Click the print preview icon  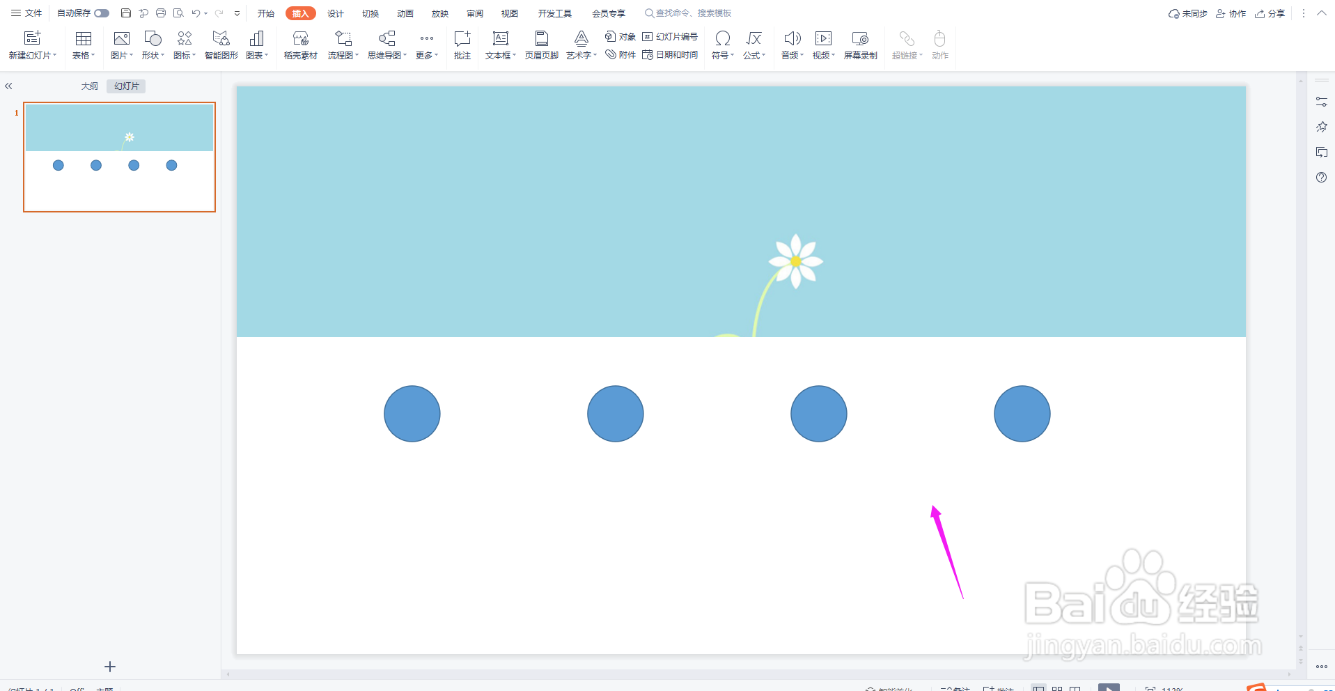click(x=178, y=13)
